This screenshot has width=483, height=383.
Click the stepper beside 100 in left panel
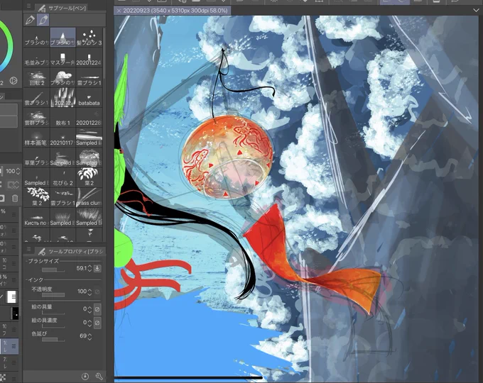(18, 171)
